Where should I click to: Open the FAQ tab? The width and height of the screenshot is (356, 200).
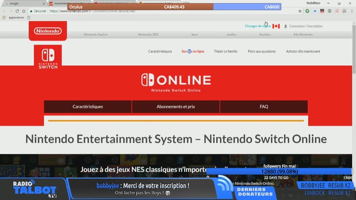click(264, 107)
